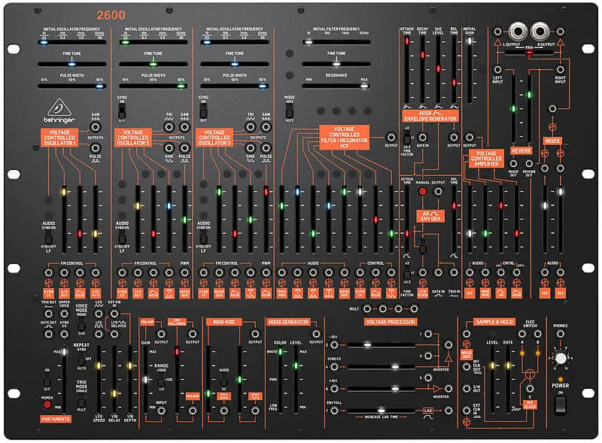Image resolution: width=602 pixels, height=443 pixels.
Task: Click the white headphone volume knob
Action: tap(558, 358)
